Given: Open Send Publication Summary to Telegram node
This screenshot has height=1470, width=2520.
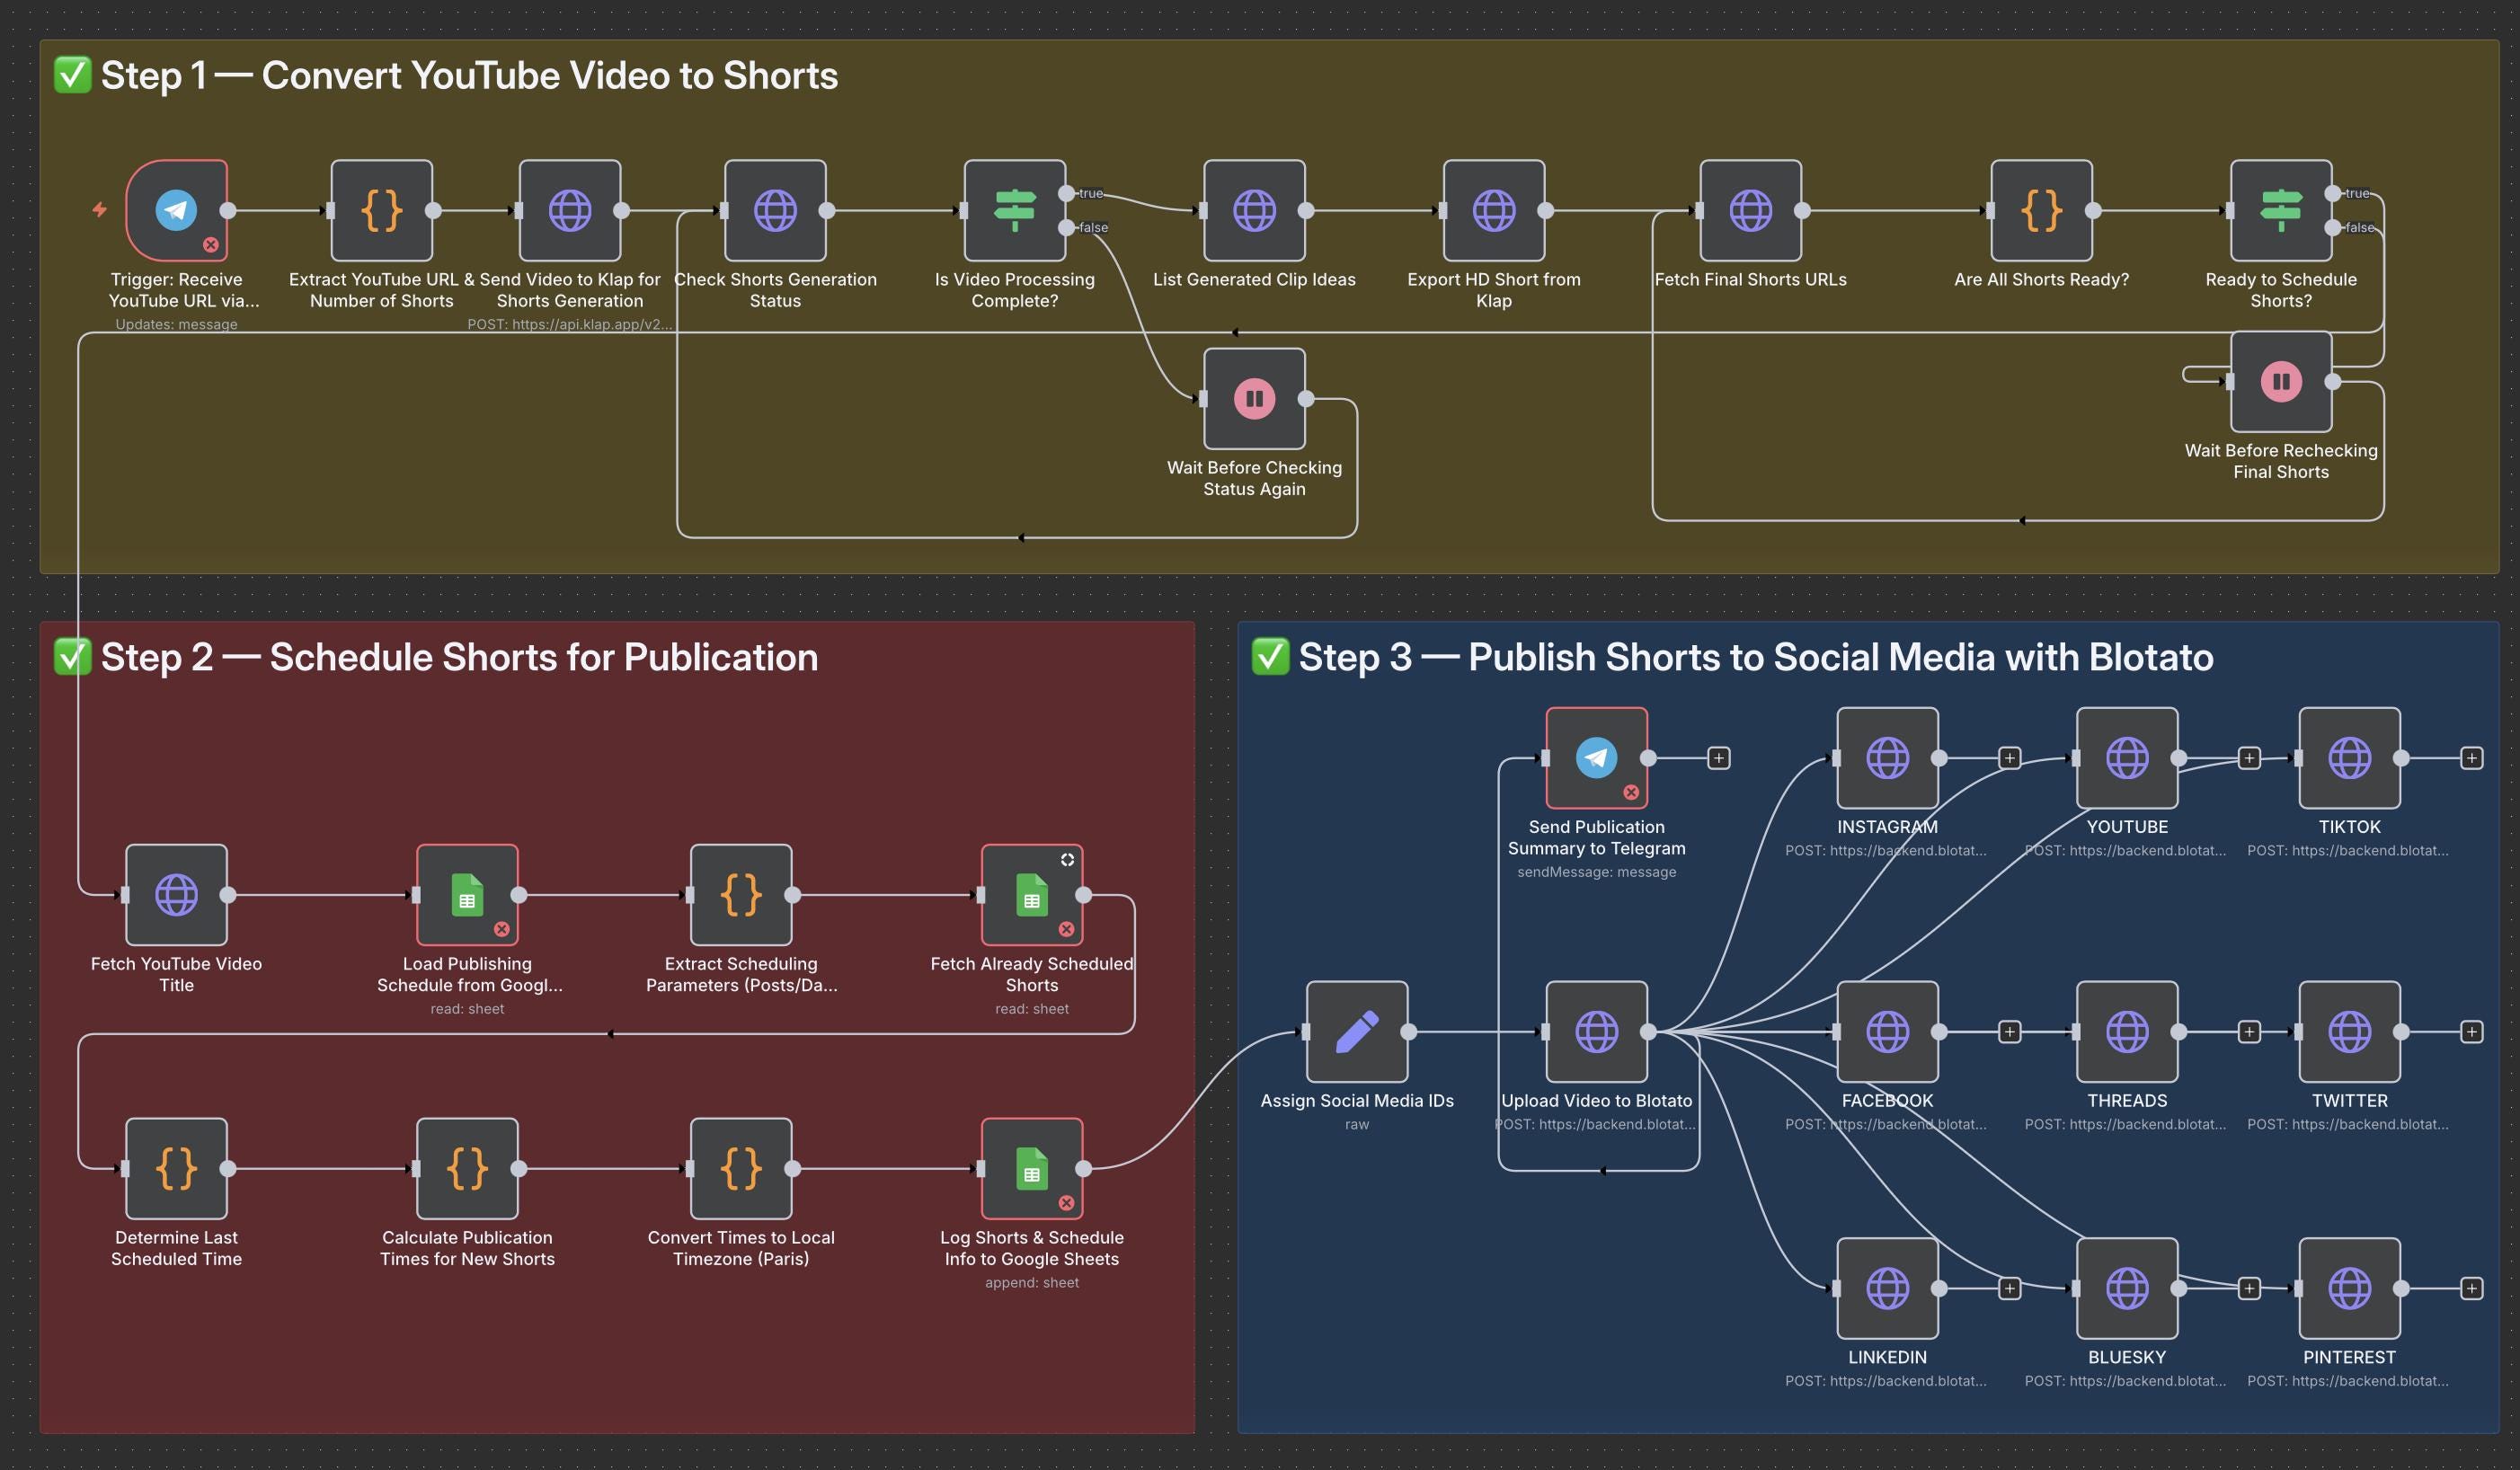Looking at the screenshot, I should 1596,758.
